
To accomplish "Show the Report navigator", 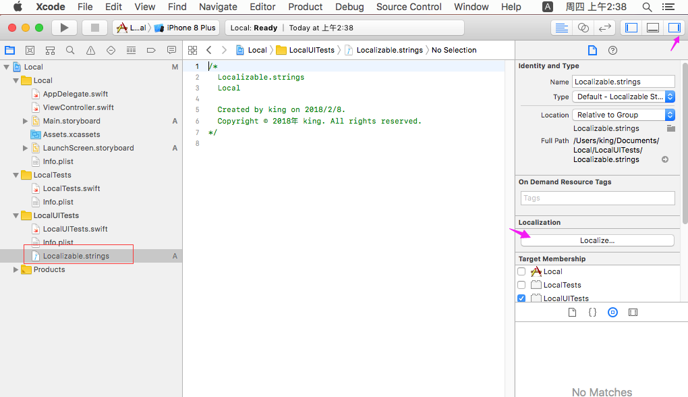I will (x=171, y=50).
